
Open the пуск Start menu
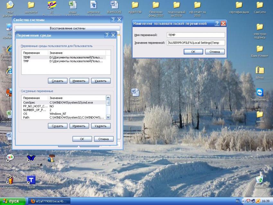click(x=12, y=201)
